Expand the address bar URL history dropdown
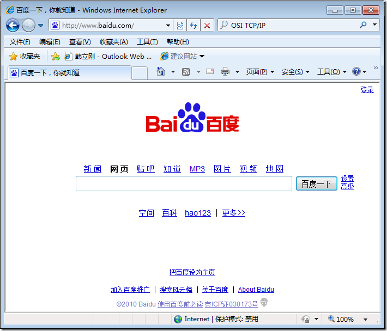The height and width of the screenshot is (331, 387). (168, 26)
